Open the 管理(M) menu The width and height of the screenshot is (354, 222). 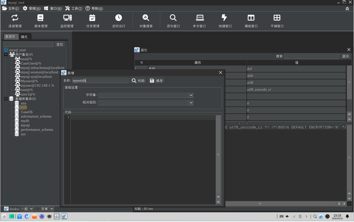click(31, 8)
